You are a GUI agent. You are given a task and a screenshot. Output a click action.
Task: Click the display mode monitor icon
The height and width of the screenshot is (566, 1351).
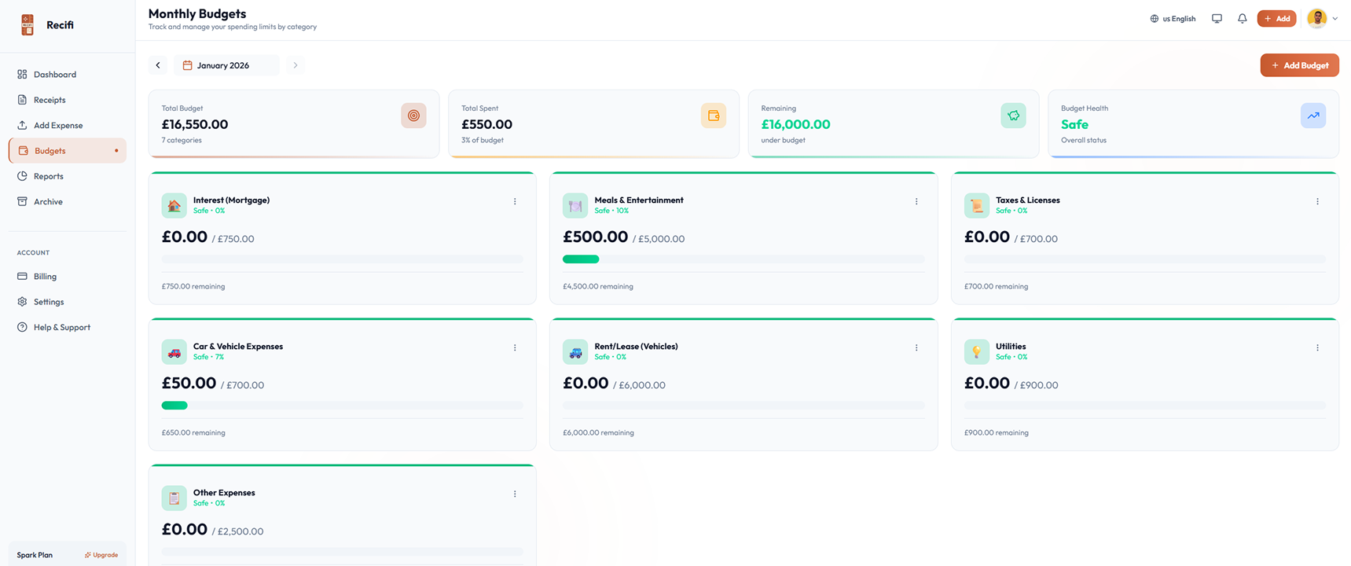(1216, 18)
